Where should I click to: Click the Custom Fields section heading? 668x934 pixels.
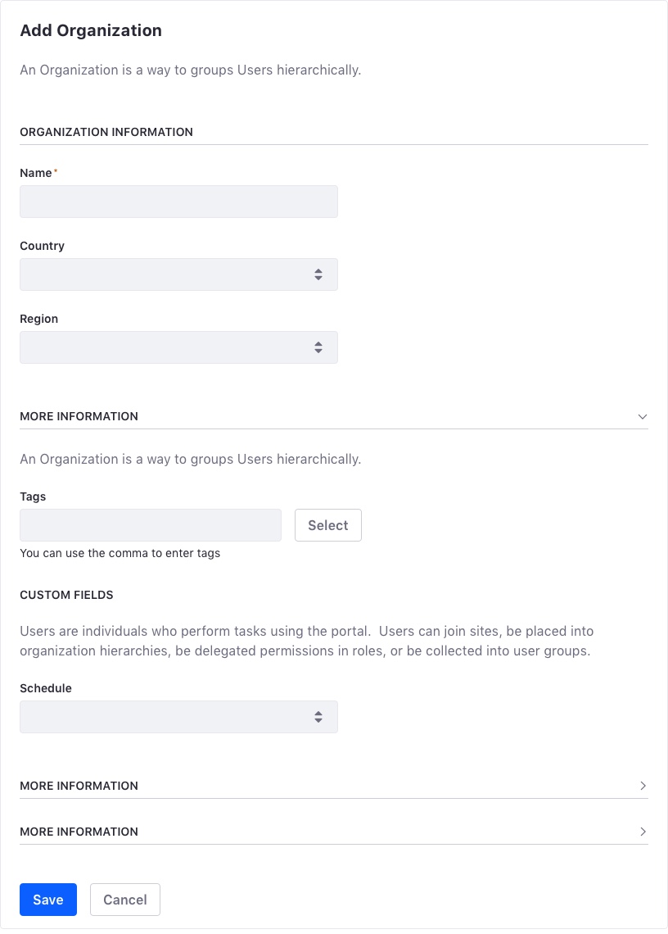(x=66, y=595)
